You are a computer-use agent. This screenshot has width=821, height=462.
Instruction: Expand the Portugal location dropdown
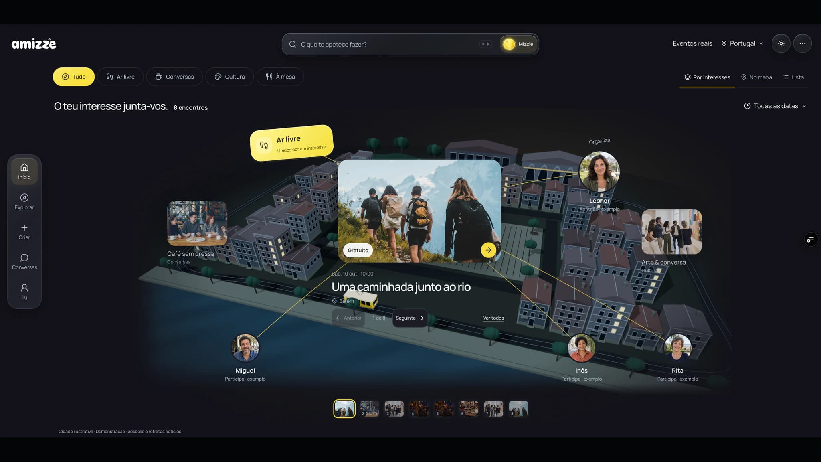[742, 43]
